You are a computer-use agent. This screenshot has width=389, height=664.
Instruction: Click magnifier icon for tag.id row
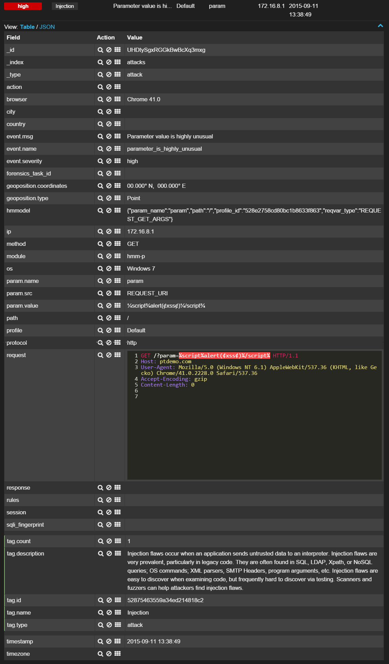coord(101,600)
